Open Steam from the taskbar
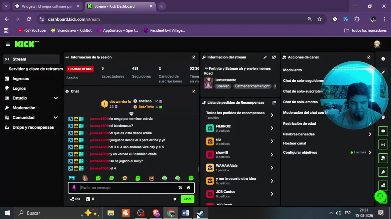The height and width of the screenshot is (219, 391). click(200, 213)
